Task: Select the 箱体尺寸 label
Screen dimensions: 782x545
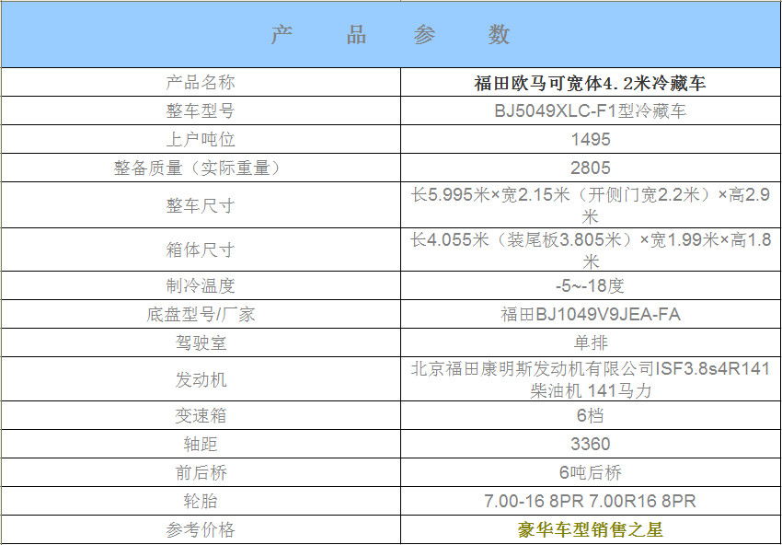Action: 201,250
